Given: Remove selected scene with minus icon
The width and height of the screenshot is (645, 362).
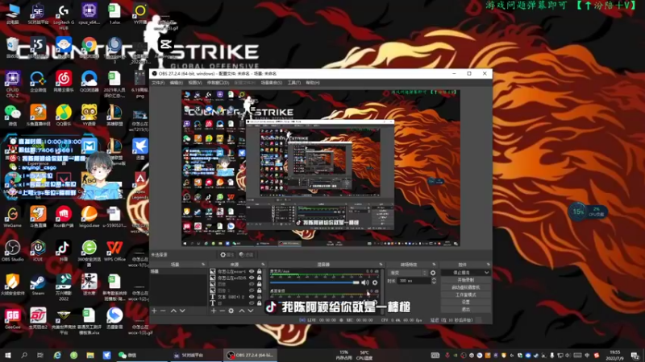Looking at the screenshot, I should coord(163,311).
